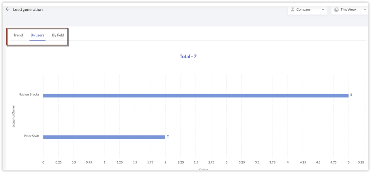Viewport: 371px width, 173px height.
Task: Select the Nathan Brooks axis label
Action: pos(29,94)
